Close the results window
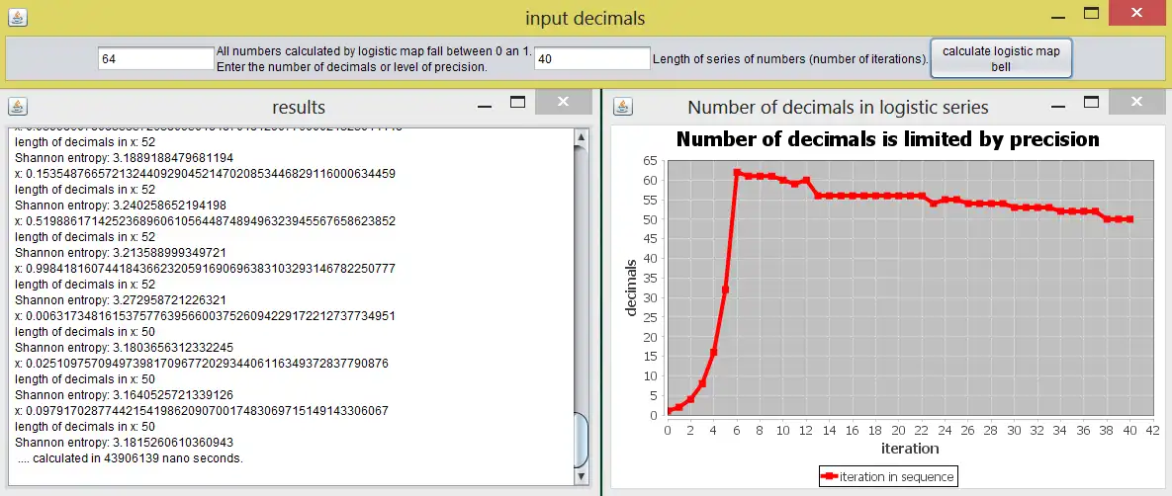This screenshot has height=496, width=1172. pos(564,102)
